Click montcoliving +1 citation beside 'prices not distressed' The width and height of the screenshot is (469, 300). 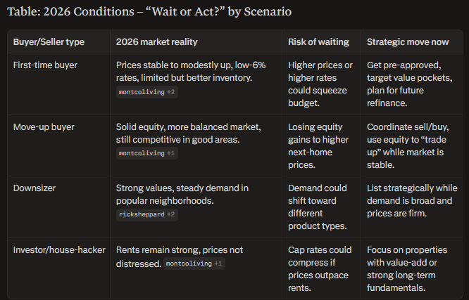pos(194,263)
